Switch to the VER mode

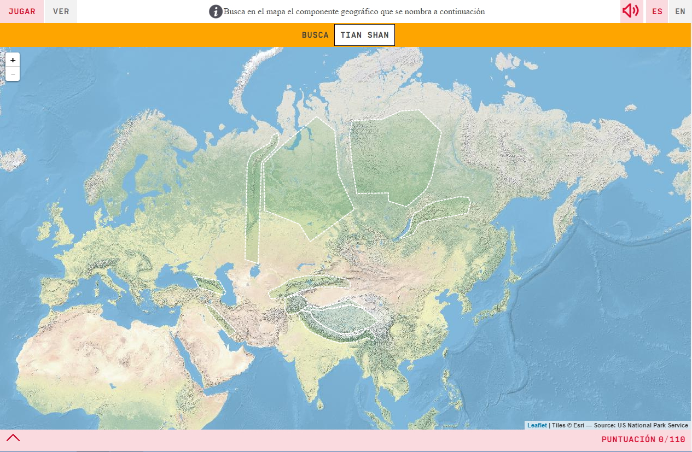click(x=60, y=11)
